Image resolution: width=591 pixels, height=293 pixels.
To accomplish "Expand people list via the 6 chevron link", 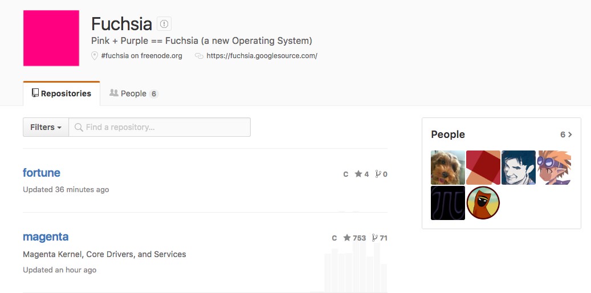I will [566, 135].
